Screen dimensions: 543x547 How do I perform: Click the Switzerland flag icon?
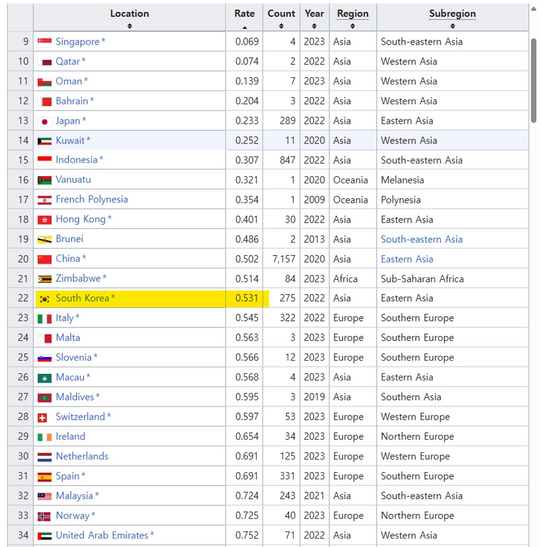coord(44,416)
